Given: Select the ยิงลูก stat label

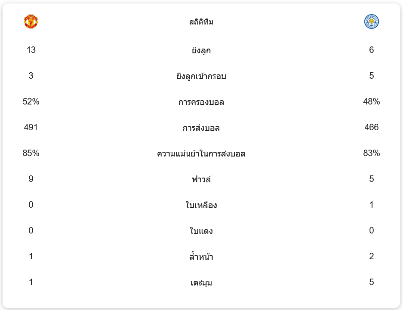Looking at the screenshot, I should click(201, 51).
